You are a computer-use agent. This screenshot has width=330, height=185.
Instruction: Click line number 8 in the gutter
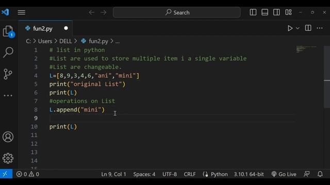(36, 109)
